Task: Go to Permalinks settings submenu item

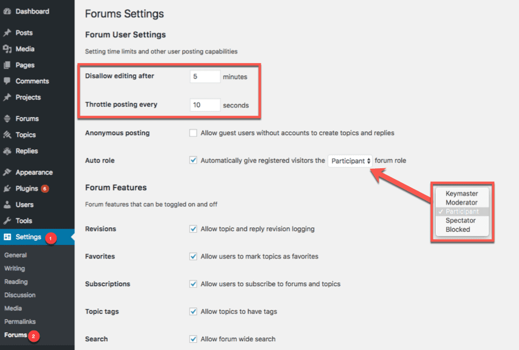Action: point(20,322)
